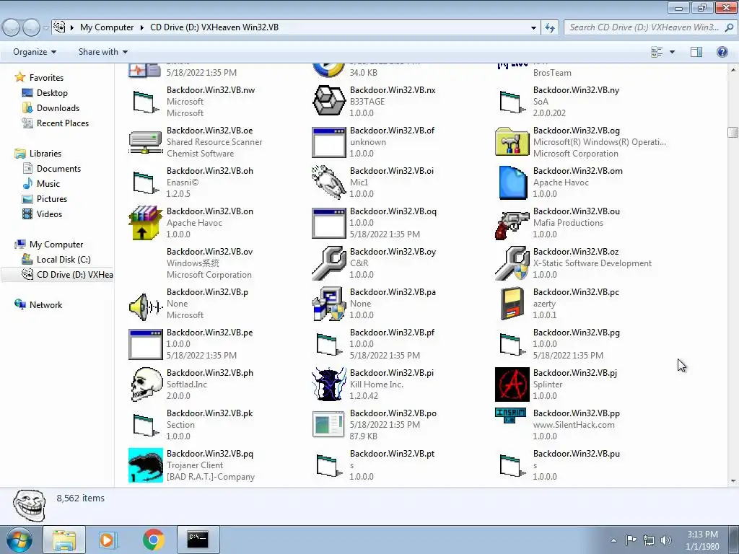
Task: Select the cube icon of Backdoor.Win32.VB.nx
Action: coord(329,101)
